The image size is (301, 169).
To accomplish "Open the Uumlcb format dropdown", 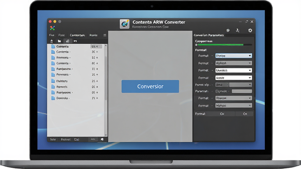I will (234, 70).
